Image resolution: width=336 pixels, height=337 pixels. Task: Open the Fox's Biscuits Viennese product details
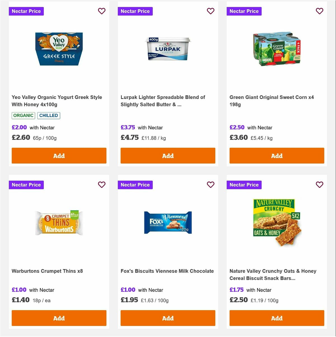[x=167, y=271]
